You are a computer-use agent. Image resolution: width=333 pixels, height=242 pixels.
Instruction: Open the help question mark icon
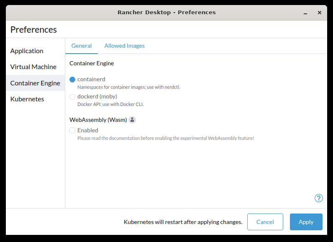click(x=319, y=198)
